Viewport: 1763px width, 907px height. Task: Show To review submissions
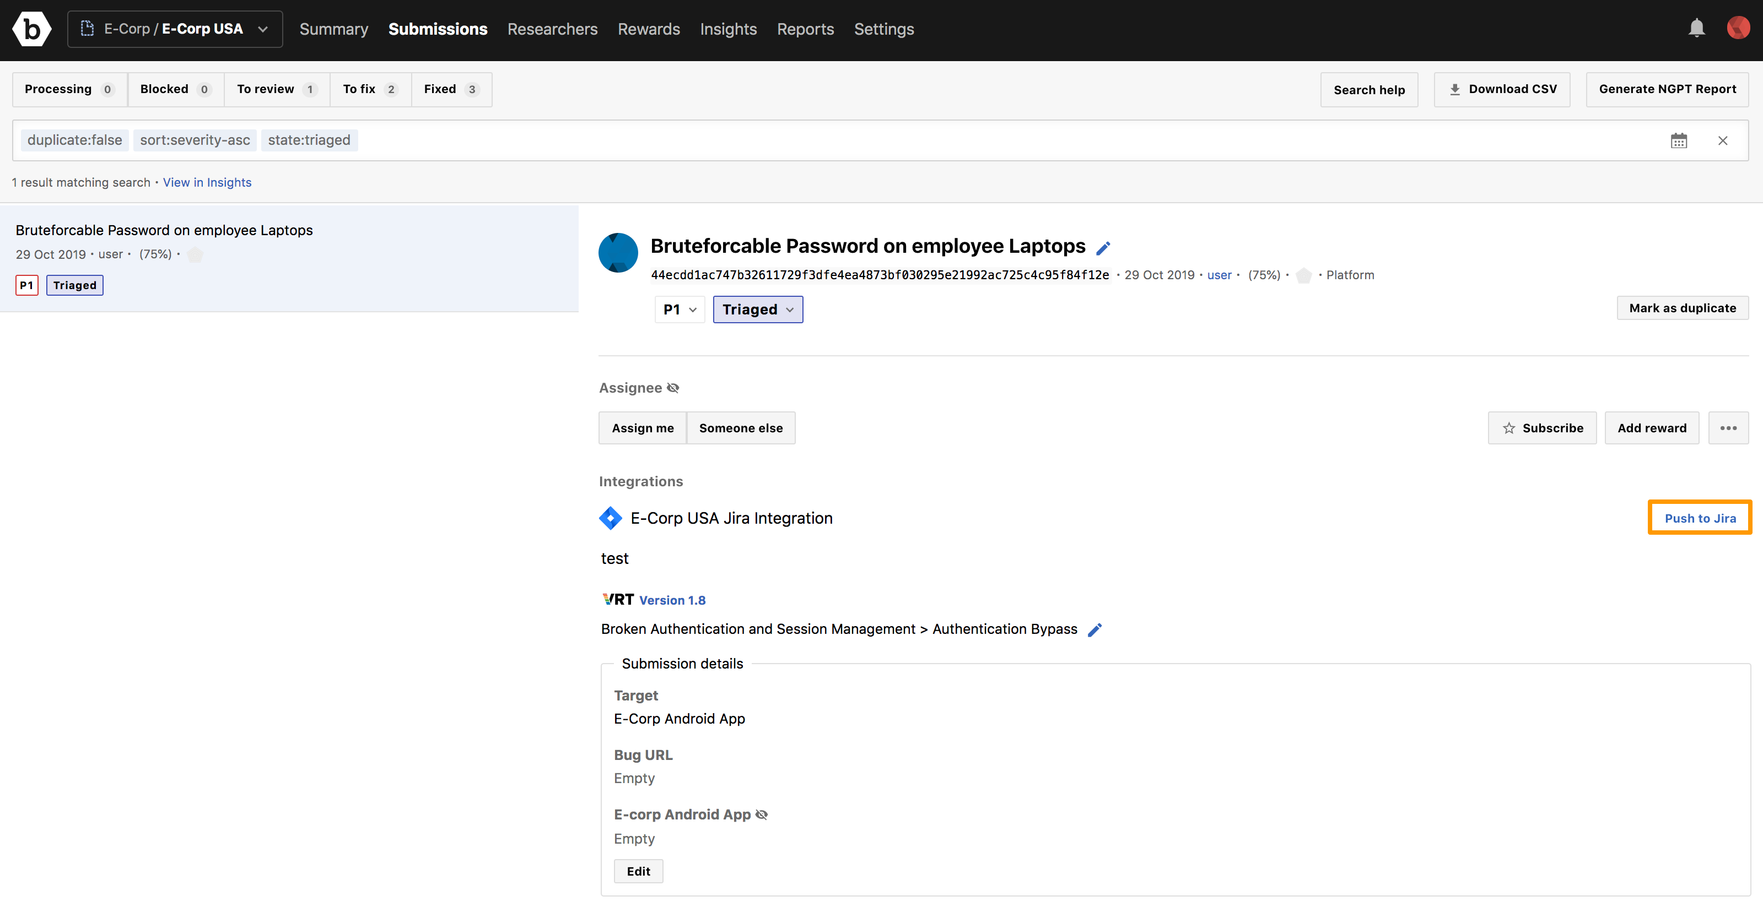coord(277,89)
